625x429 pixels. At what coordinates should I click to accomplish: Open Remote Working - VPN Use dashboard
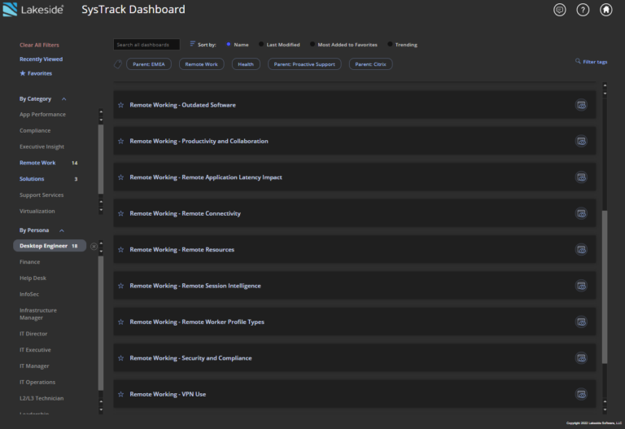click(x=354, y=394)
